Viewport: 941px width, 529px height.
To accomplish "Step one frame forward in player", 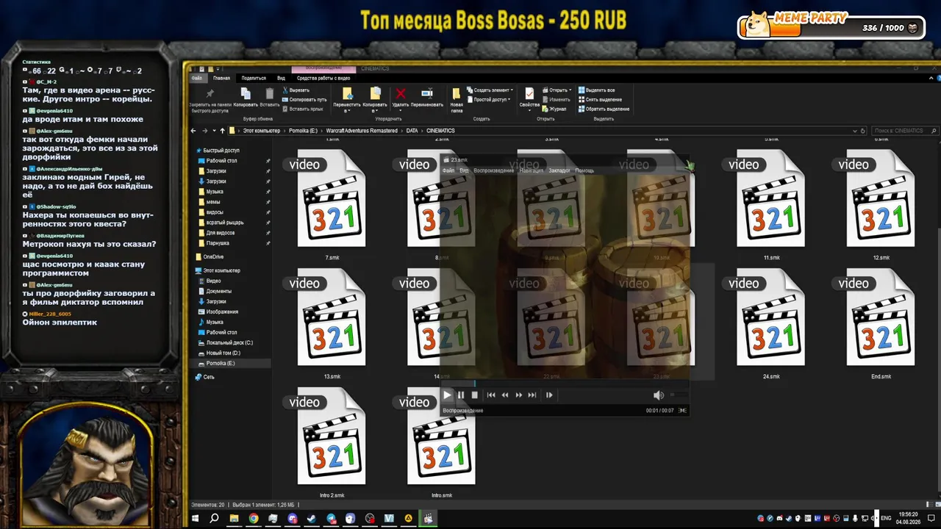I will click(x=549, y=395).
